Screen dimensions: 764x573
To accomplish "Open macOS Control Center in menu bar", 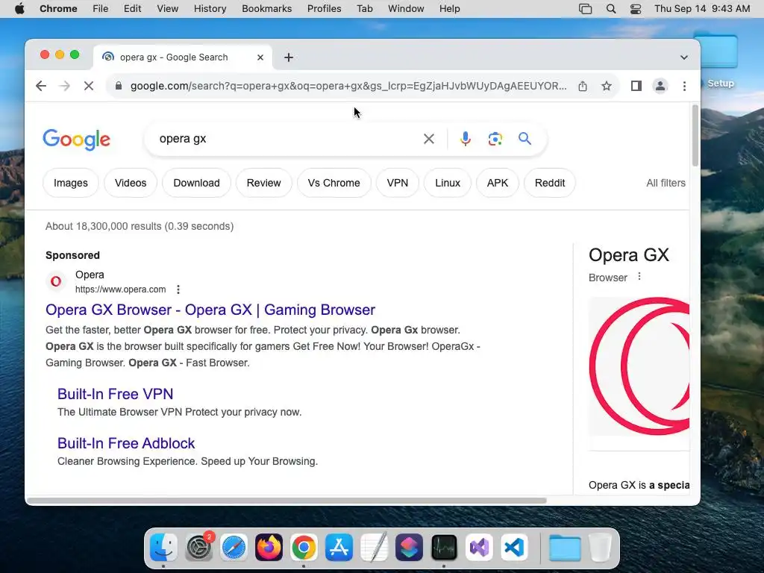I will [x=636, y=9].
